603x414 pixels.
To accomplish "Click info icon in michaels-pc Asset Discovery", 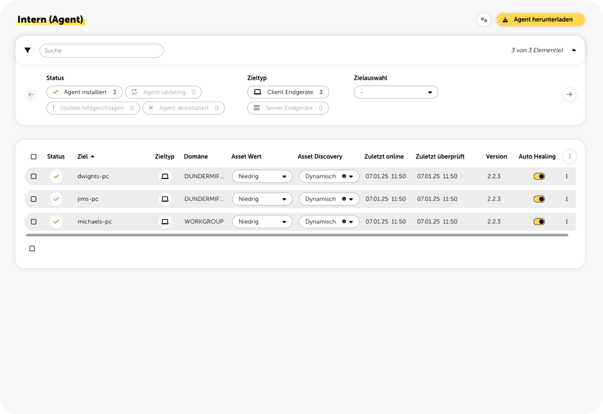I will coord(344,222).
